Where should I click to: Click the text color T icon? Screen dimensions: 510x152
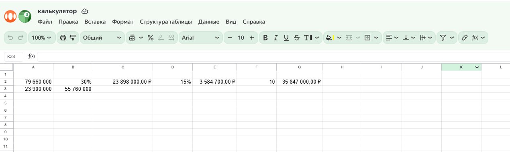308,38
